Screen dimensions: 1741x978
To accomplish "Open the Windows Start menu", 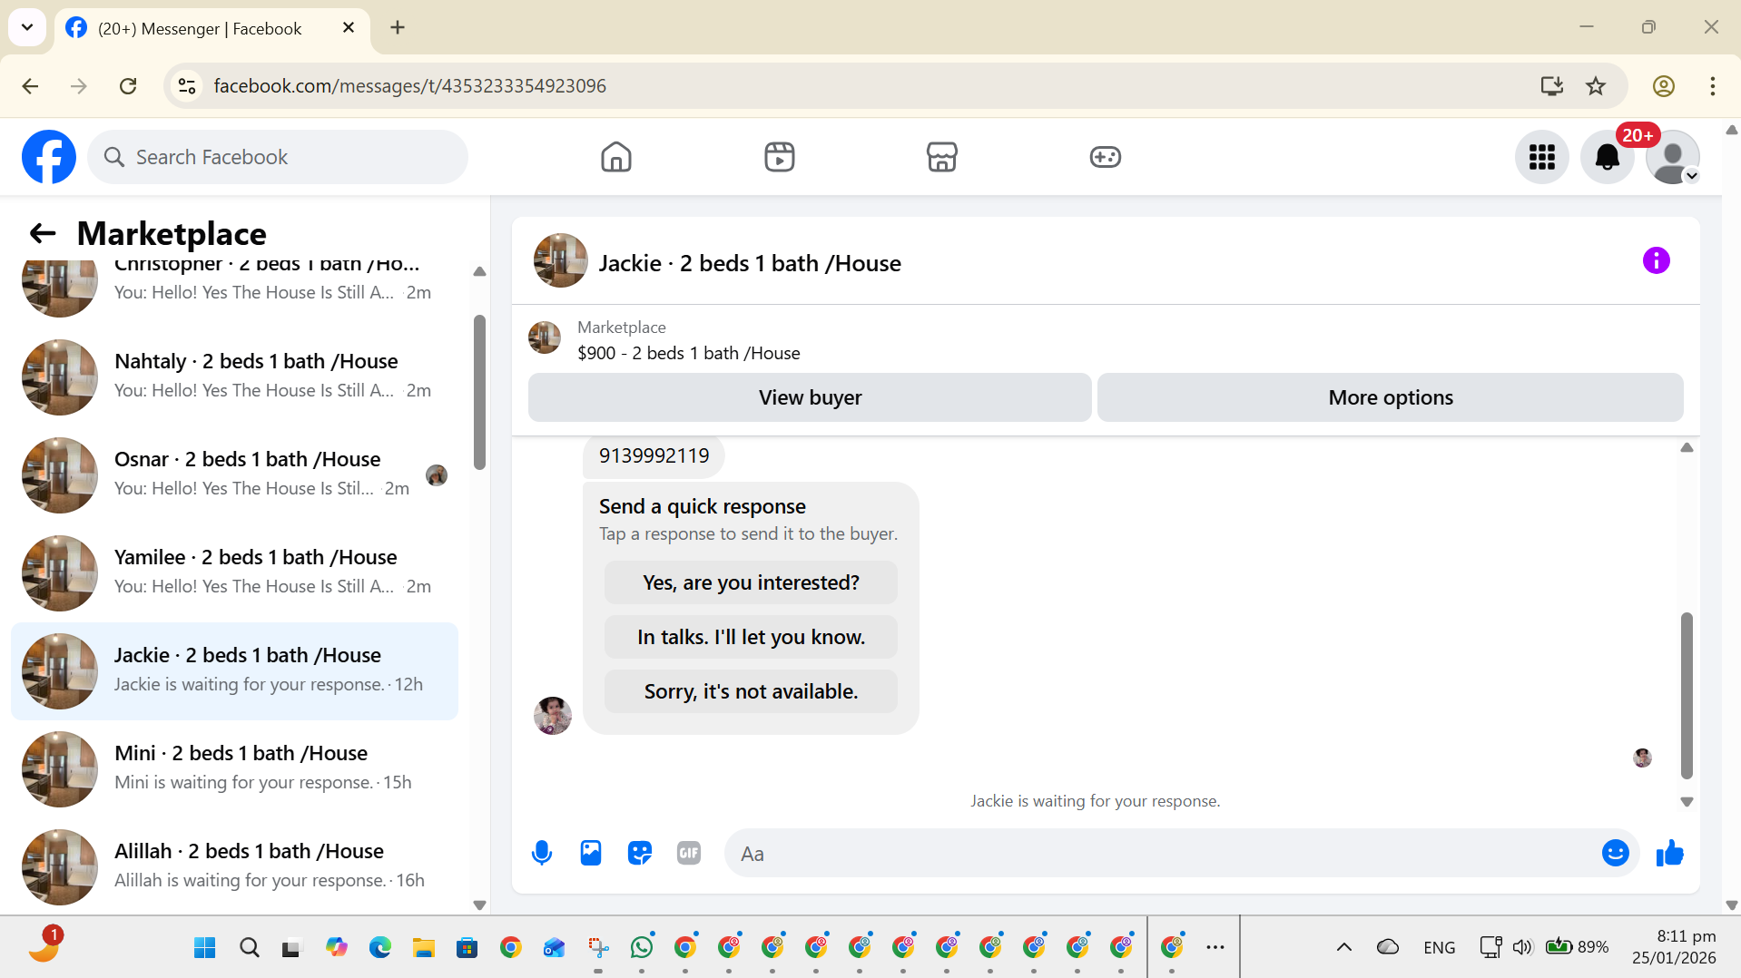I will (204, 947).
